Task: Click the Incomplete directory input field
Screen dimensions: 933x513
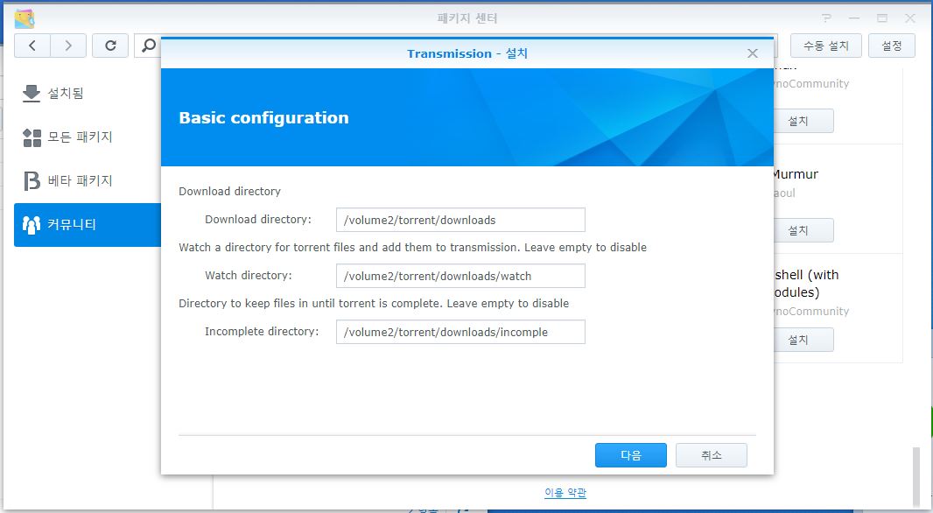Action: (x=460, y=332)
